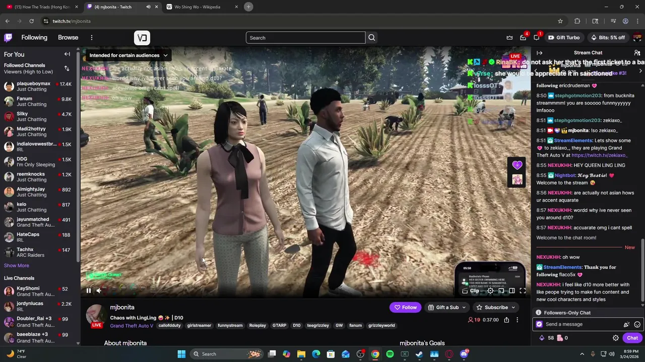Viewport: 645px width, 362px height.
Task: Pause the live stream
Action: (x=88, y=290)
